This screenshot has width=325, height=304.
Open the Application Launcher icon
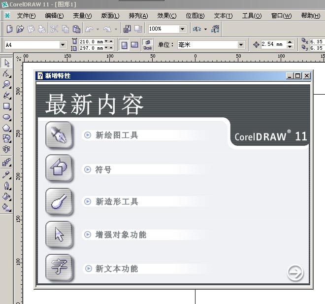click(x=196, y=29)
